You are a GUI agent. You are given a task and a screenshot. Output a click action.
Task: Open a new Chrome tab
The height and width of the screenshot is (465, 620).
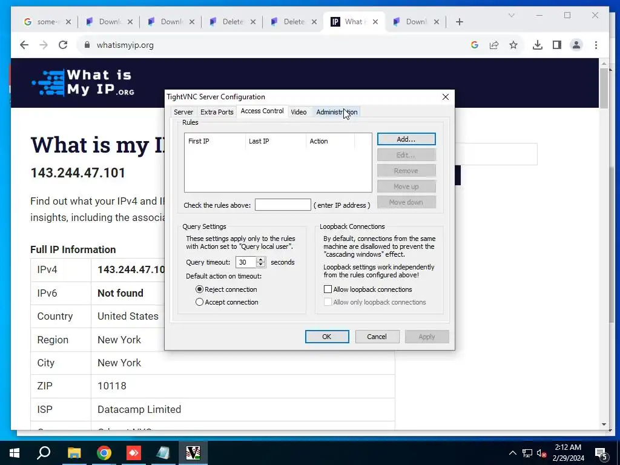pyautogui.click(x=459, y=22)
